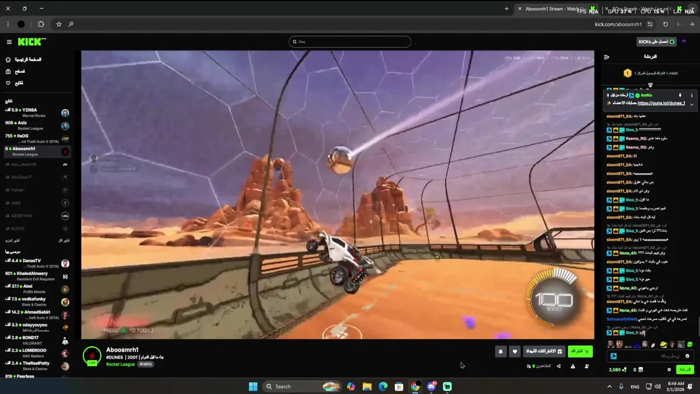Open chat settings gear
The height and width of the screenshot is (394, 700).
tap(669, 370)
